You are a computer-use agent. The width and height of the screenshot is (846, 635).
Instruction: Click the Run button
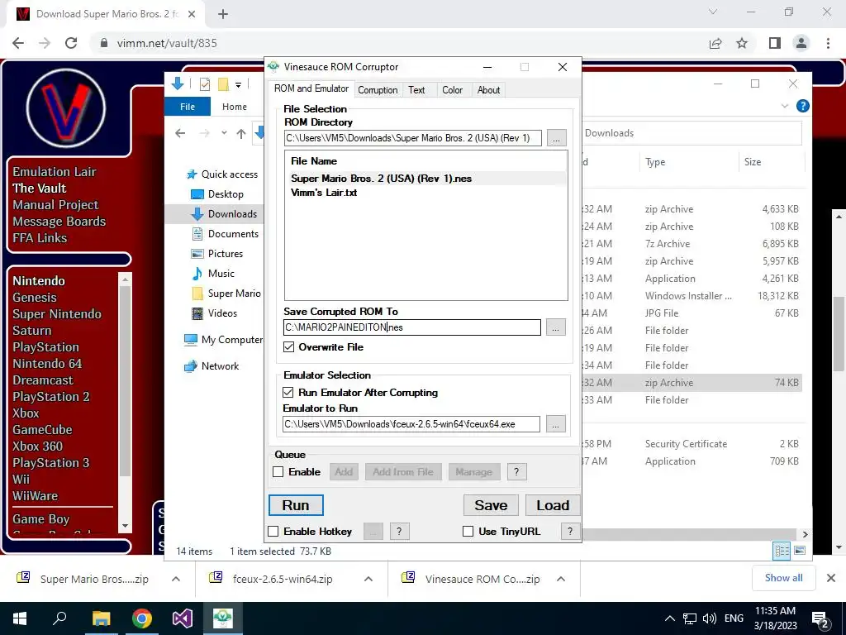click(296, 505)
